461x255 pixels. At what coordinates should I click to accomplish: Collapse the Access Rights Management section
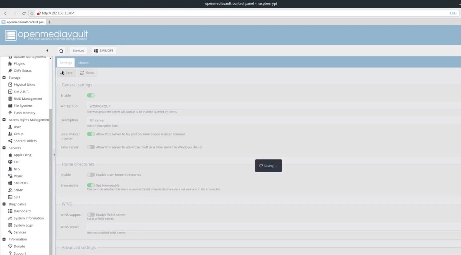coord(4,120)
